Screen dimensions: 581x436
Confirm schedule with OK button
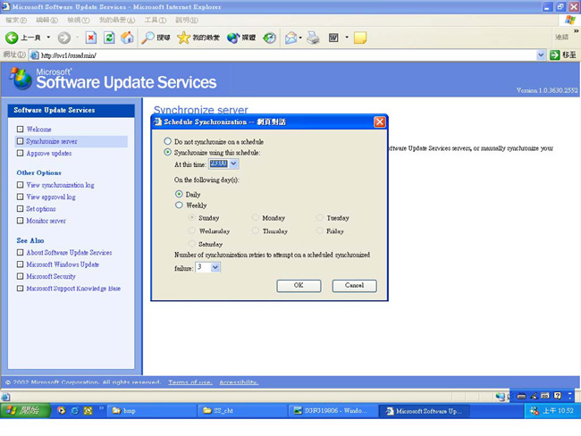pos(299,286)
